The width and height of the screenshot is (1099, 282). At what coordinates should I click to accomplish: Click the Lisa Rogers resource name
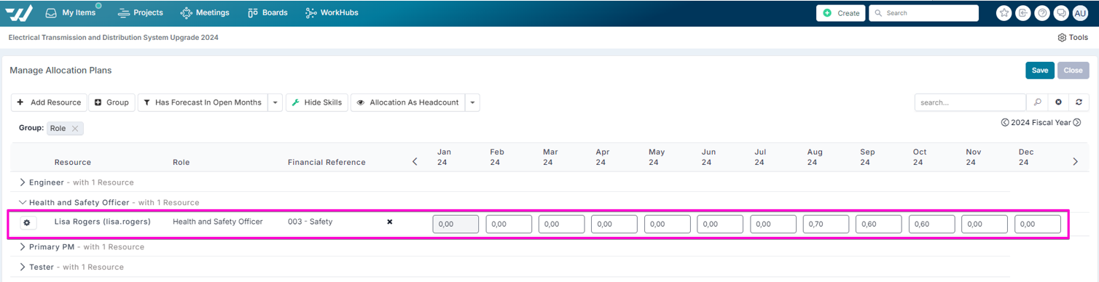pyautogui.click(x=103, y=222)
